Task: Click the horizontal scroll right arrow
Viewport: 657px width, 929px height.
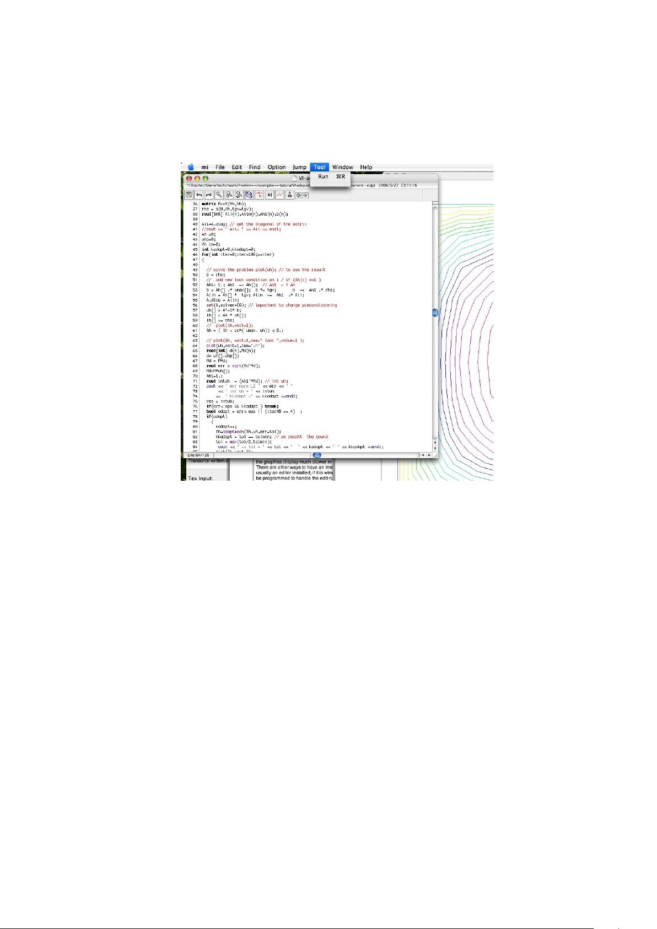Action: (429, 455)
